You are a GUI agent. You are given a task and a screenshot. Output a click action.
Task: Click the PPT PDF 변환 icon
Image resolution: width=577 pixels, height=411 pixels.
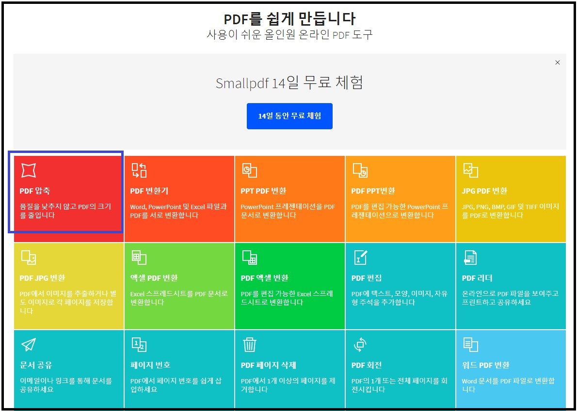click(250, 170)
